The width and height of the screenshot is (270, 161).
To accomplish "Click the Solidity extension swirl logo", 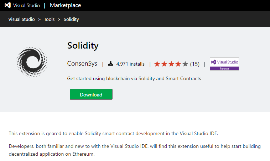I will 32,62.
